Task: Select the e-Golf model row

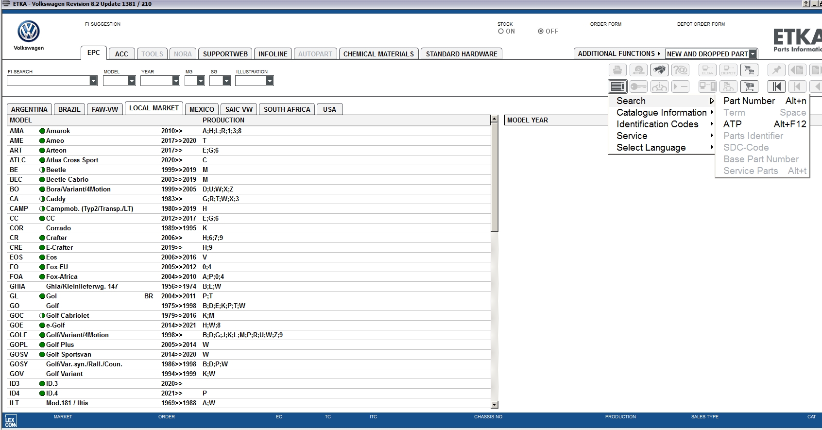Action: (249, 325)
